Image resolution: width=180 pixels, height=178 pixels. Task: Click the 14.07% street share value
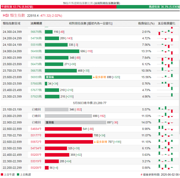point(146,122)
